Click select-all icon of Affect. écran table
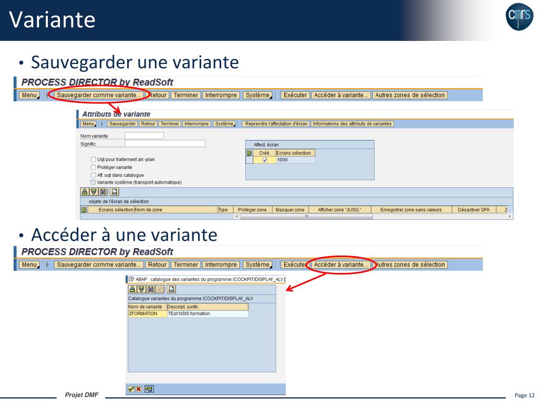 tap(250, 153)
